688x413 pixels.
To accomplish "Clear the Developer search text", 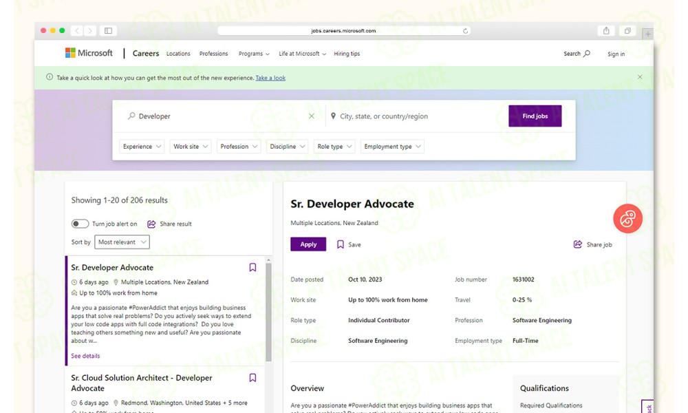I will coord(312,116).
